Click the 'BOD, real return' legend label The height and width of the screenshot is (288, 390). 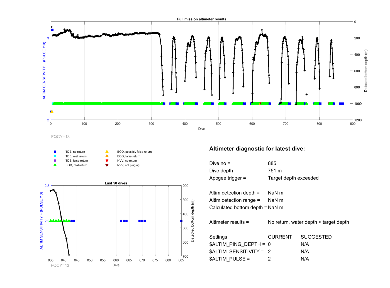tap(76, 165)
